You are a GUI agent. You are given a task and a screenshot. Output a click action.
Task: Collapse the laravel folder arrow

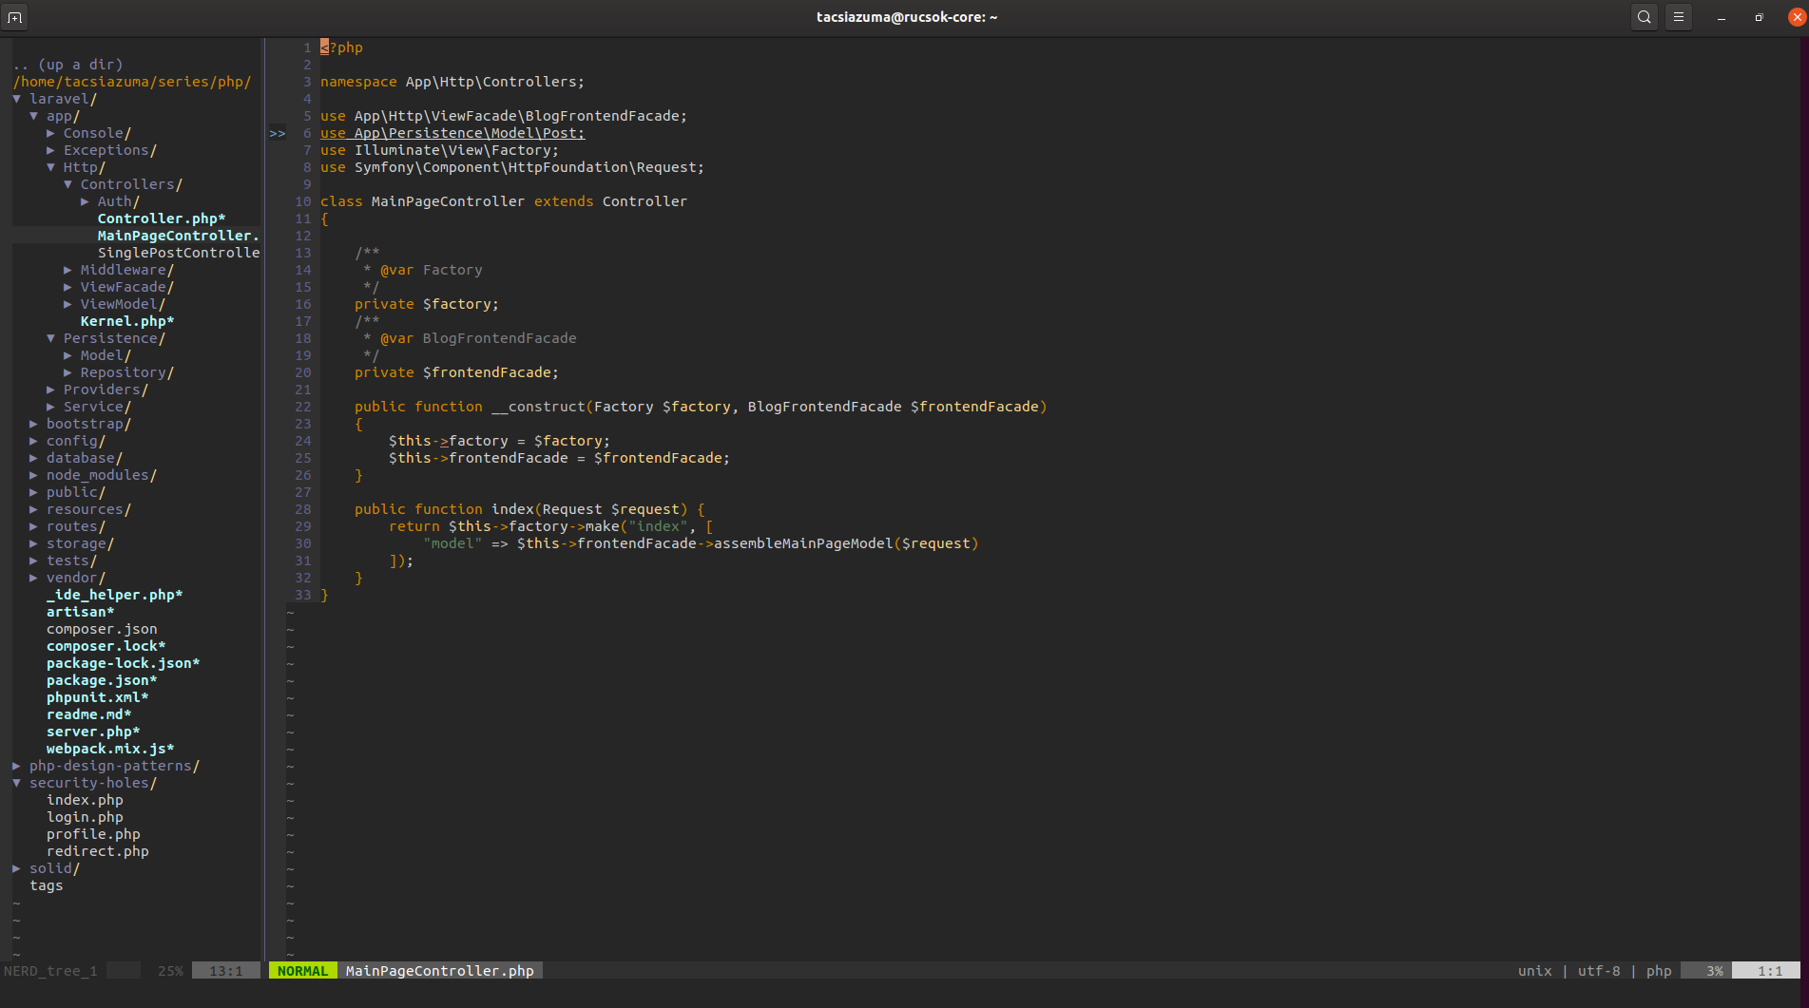coord(17,99)
